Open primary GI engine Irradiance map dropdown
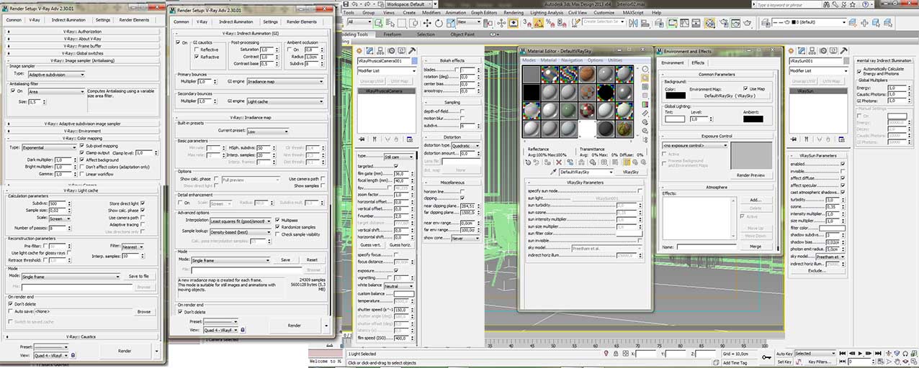 285,81
